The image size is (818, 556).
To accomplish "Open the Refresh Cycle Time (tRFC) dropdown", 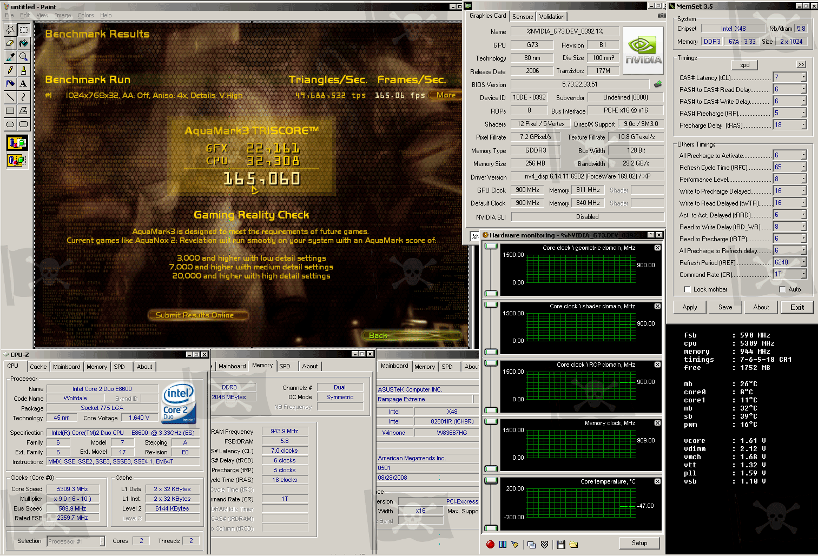I will [803, 167].
